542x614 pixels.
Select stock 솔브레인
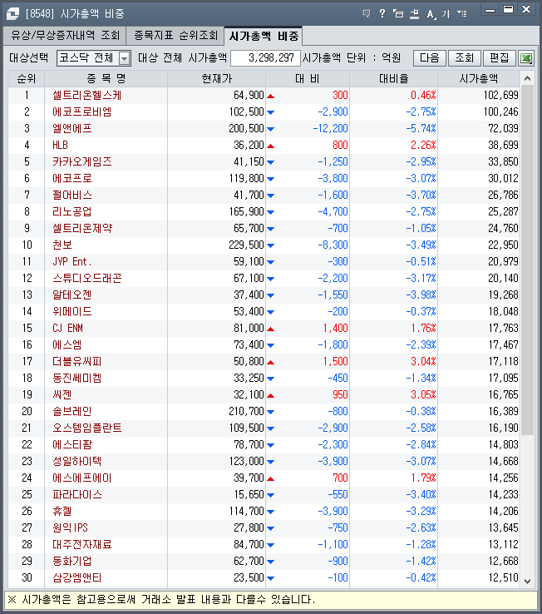pyautogui.click(x=72, y=412)
